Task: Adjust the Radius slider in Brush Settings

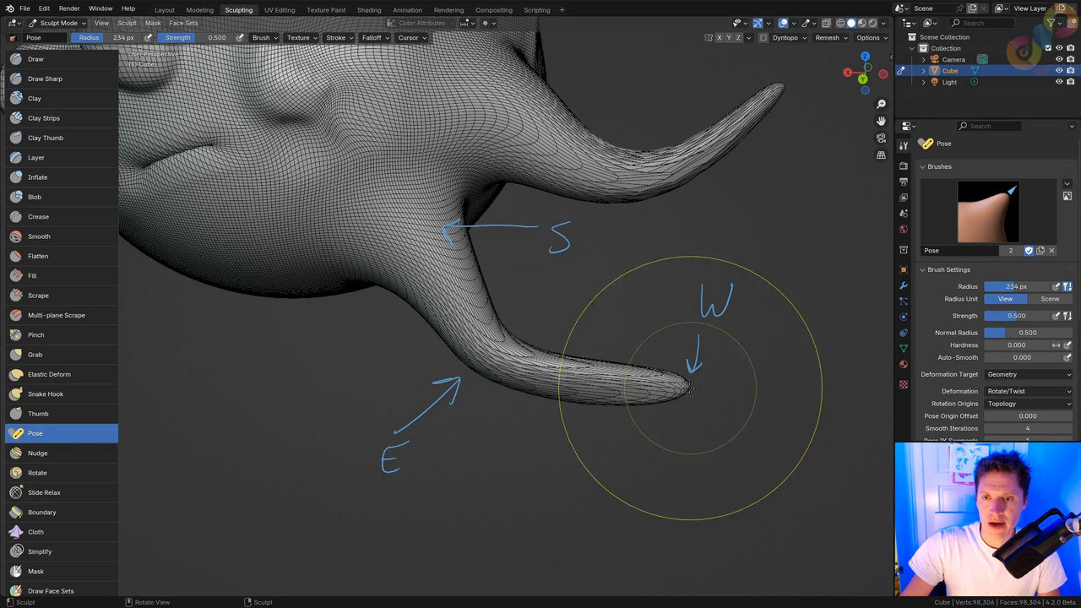Action: click(x=1016, y=286)
